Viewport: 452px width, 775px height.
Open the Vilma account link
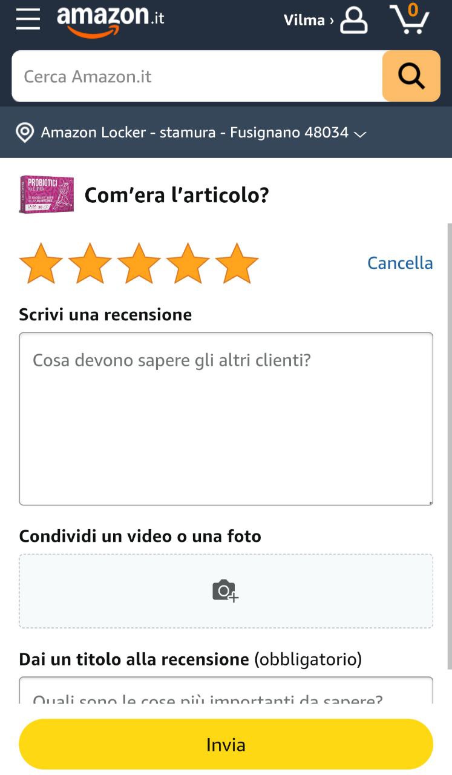point(309,20)
